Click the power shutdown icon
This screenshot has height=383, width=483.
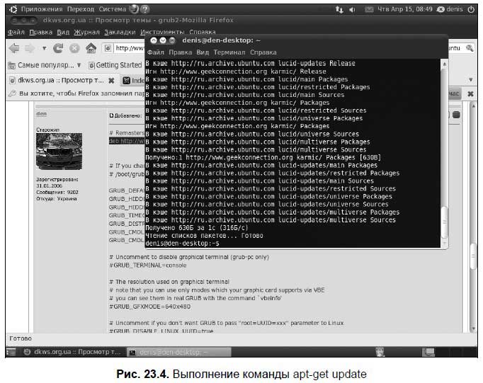point(471,9)
